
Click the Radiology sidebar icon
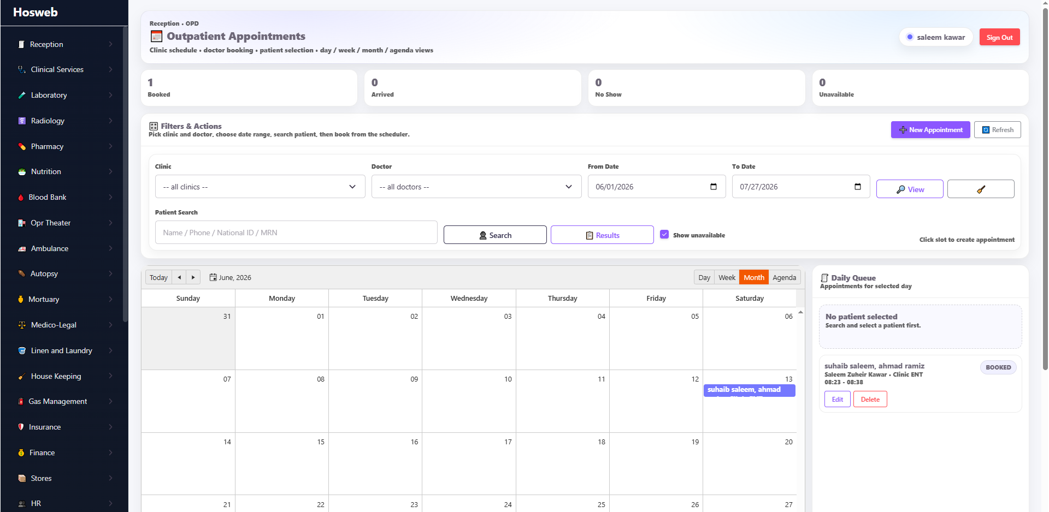(22, 121)
